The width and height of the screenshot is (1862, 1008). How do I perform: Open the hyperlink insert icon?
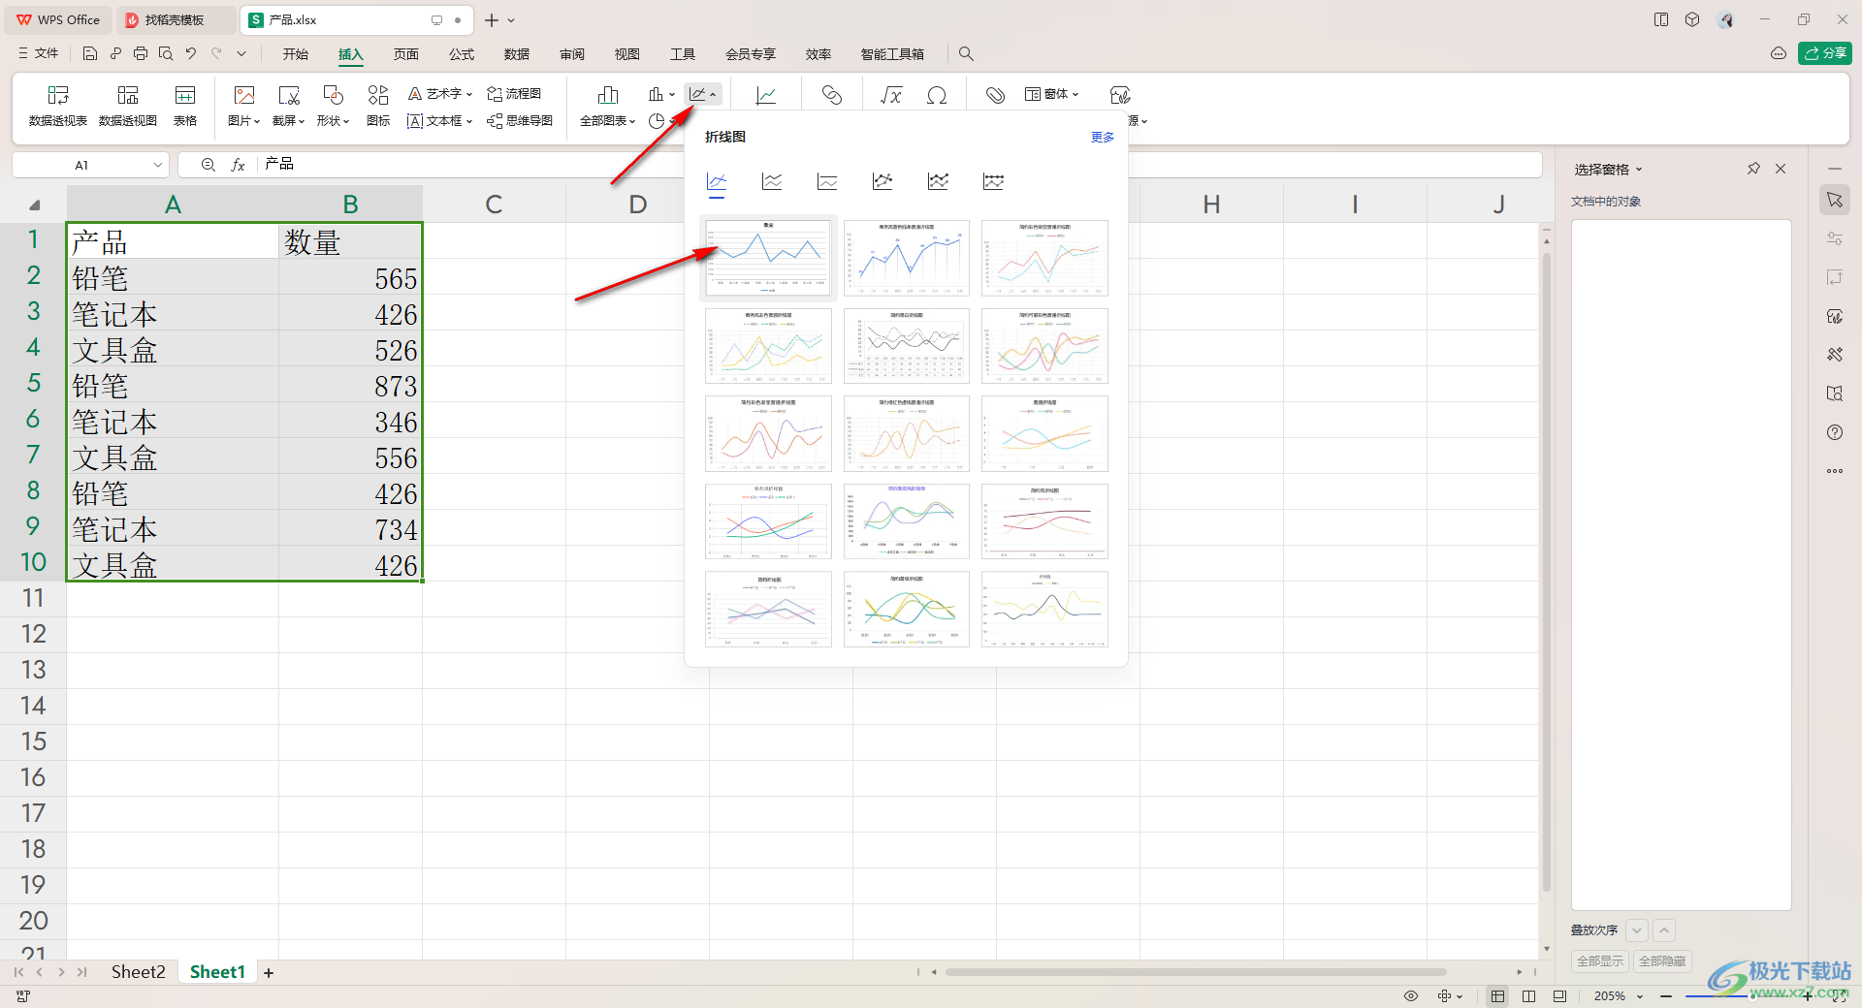pos(832,95)
